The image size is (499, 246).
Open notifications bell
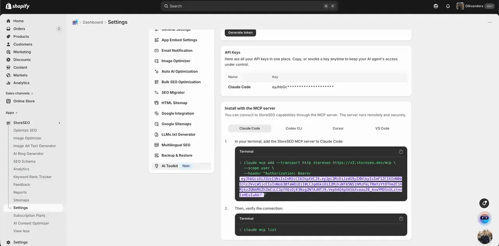coord(448,6)
